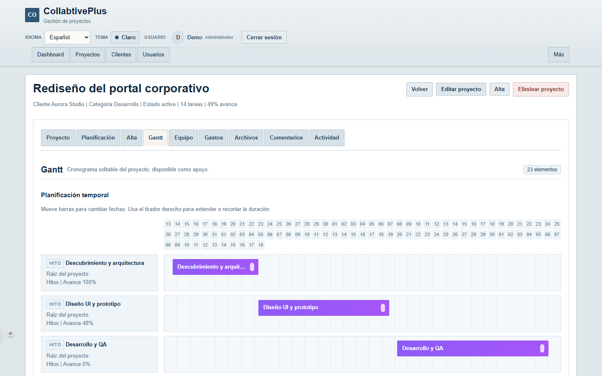Select the purple Diseño UI y prototipo Gantt bar
The image size is (602, 376).
pyautogui.click(x=324, y=308)
